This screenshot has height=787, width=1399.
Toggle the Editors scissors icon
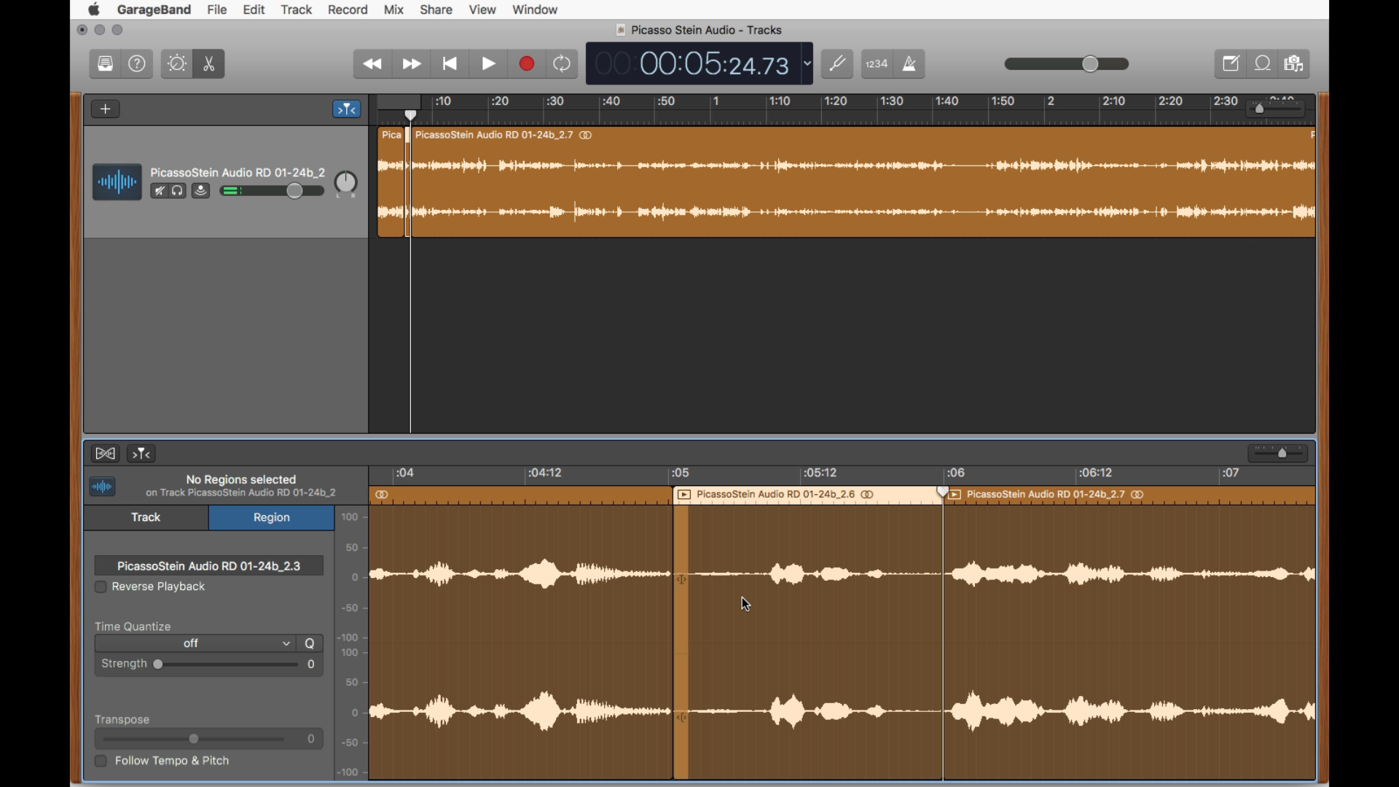click(209, 64)
